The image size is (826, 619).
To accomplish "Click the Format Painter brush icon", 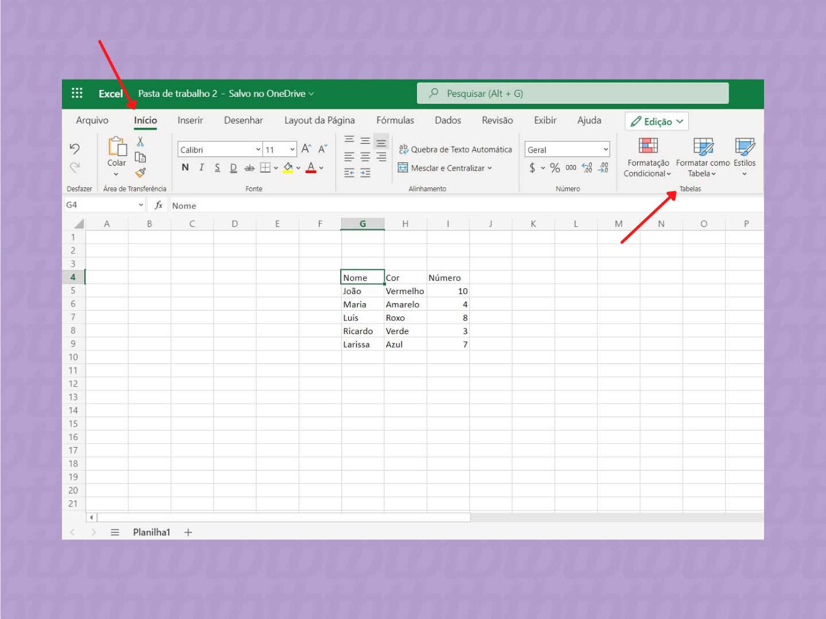I will 141,173.
